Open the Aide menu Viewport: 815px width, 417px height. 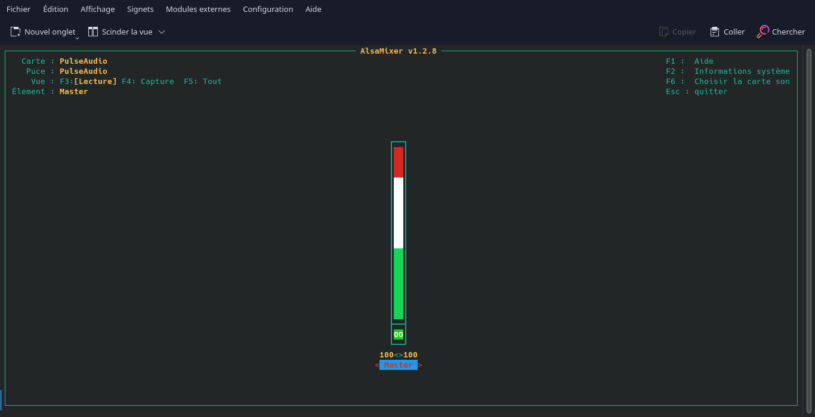pos(313,9)
